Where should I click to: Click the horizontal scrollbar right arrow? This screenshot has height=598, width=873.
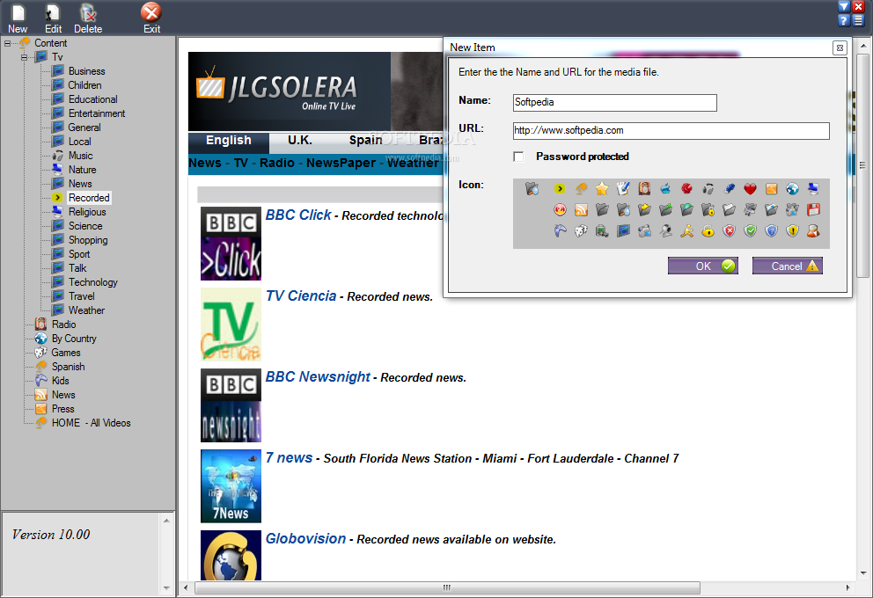coord(847,587)
